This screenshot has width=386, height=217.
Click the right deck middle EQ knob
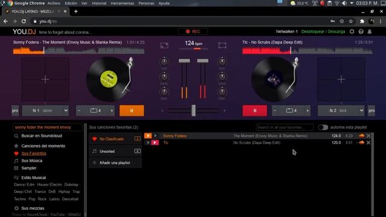point(222,77)
